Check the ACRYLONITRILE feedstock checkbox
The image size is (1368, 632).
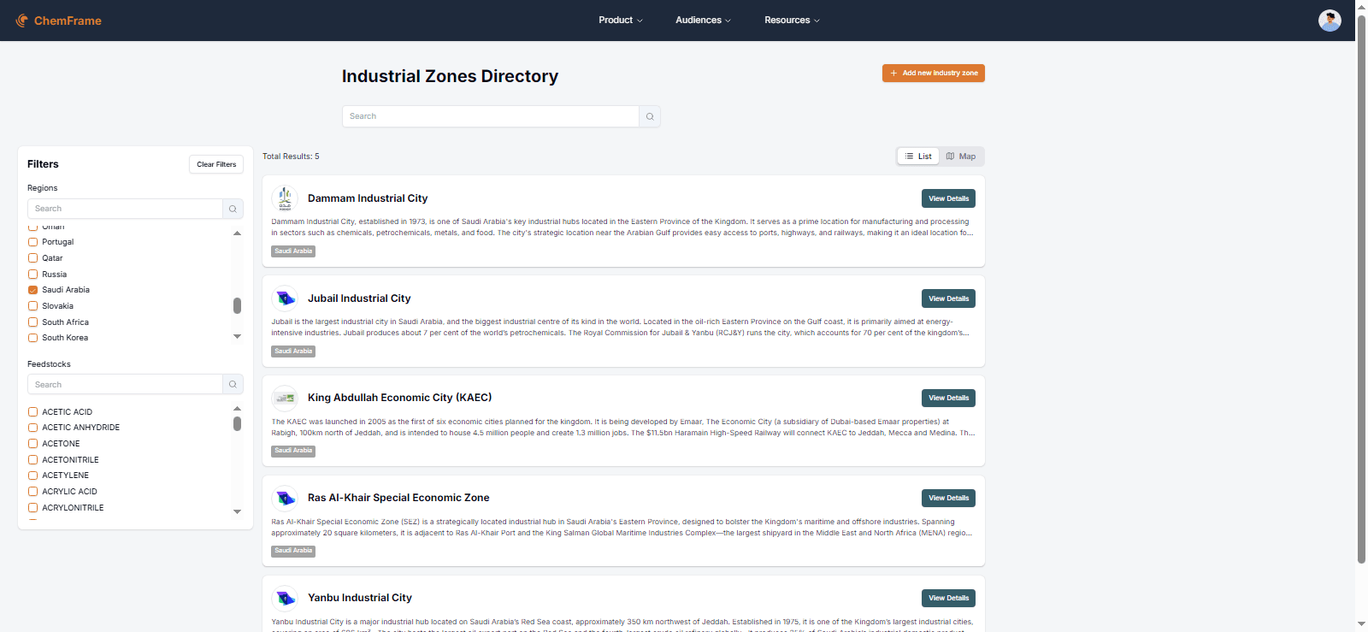point(32,508)
